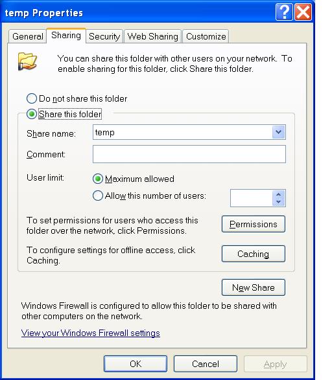Open the Web Sharing tab
Screen dimensions: 332x380
click(x=152, y=36)
